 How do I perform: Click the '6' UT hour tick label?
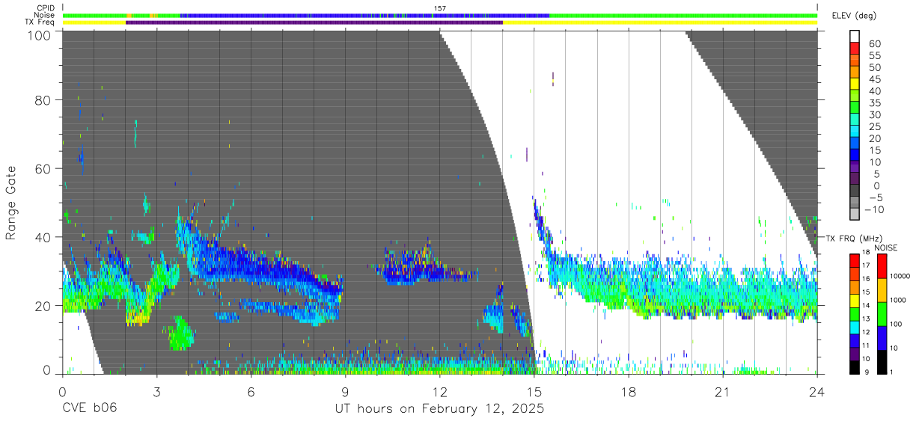point(251,393)
